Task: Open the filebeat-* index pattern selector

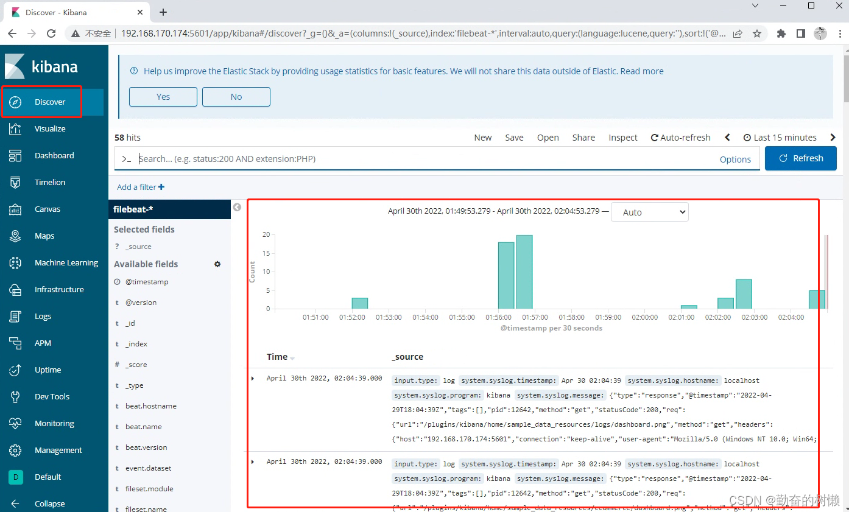Action: click(x=169, y=209)
